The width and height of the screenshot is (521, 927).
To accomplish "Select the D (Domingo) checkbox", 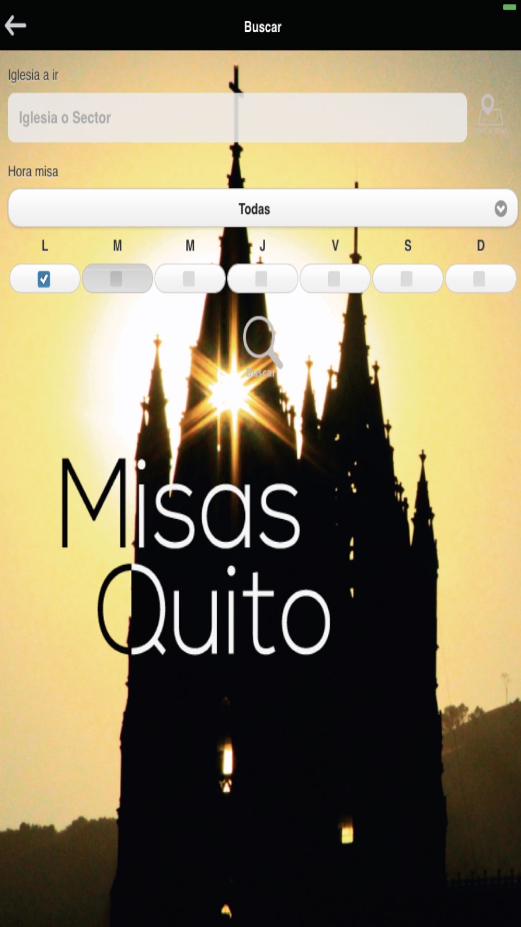I will [480, 278].
